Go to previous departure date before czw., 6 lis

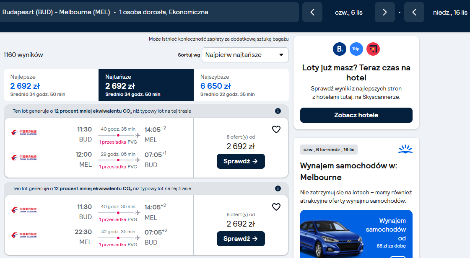pos(312,12)
